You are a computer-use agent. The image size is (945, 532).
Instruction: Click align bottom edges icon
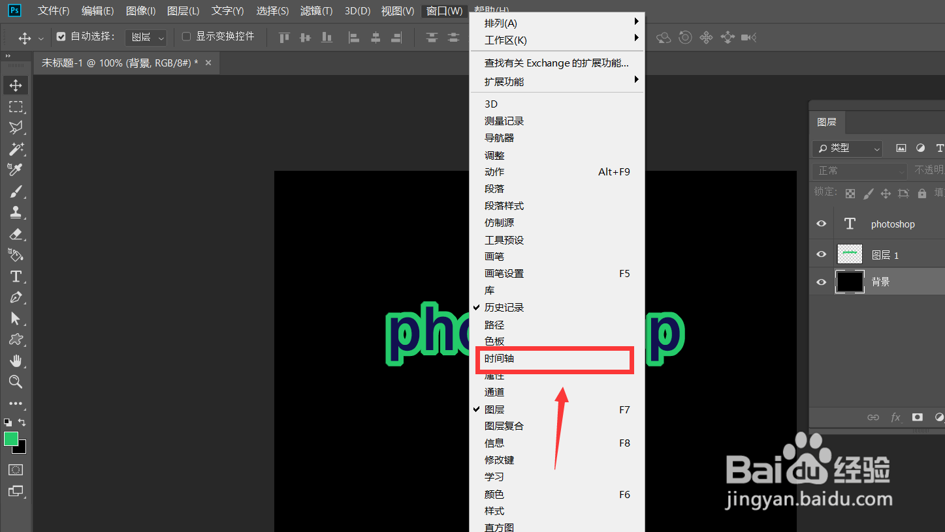[x=327, y=38]
